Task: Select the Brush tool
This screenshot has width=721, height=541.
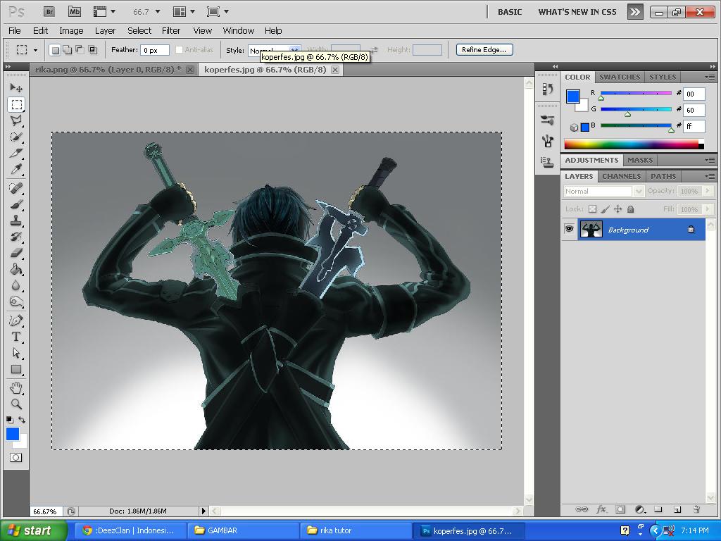Action: 16,204
